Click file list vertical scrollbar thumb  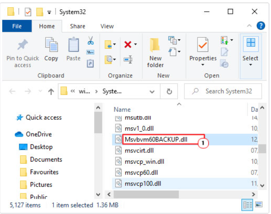click(x=262, y=149)
